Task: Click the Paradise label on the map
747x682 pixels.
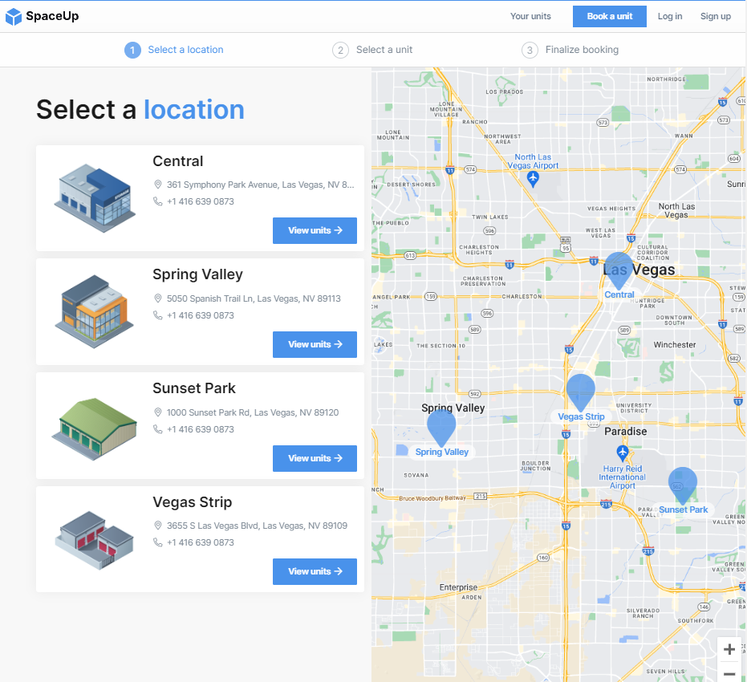Action: pos(626,432)
